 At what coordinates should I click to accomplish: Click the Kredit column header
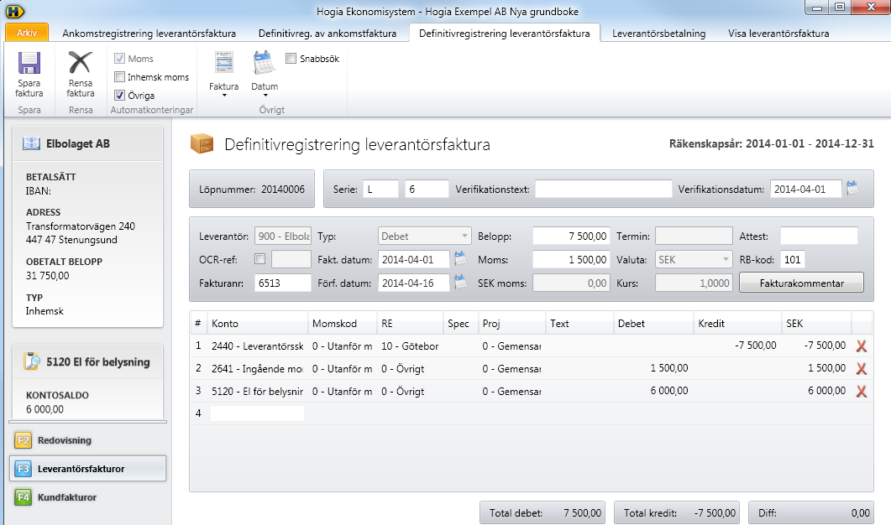tap(737, 323)
